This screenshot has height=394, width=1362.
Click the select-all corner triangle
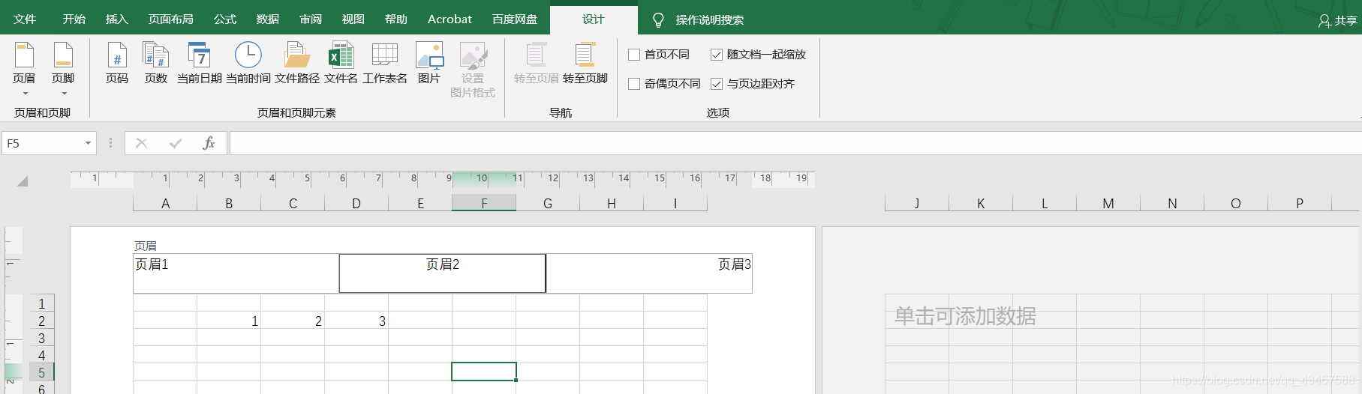coord(23,181)
